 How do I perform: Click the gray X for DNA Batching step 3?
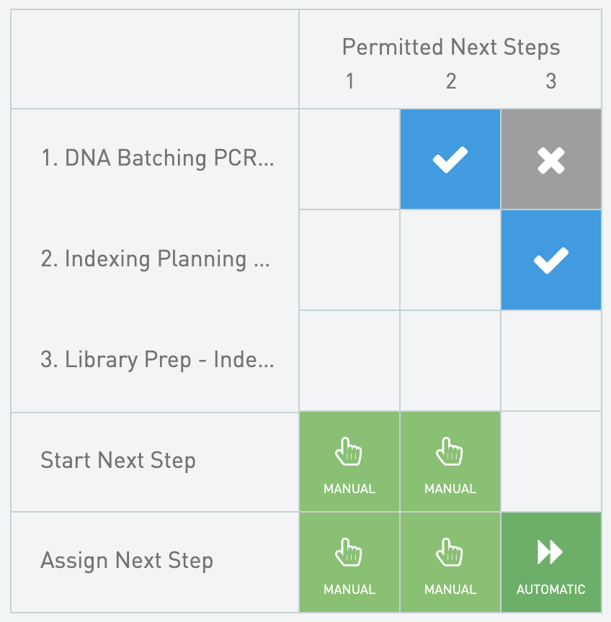click(x=551, y=159)
